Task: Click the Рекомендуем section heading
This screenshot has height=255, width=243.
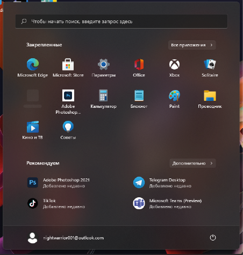Action: pos(43,163)
